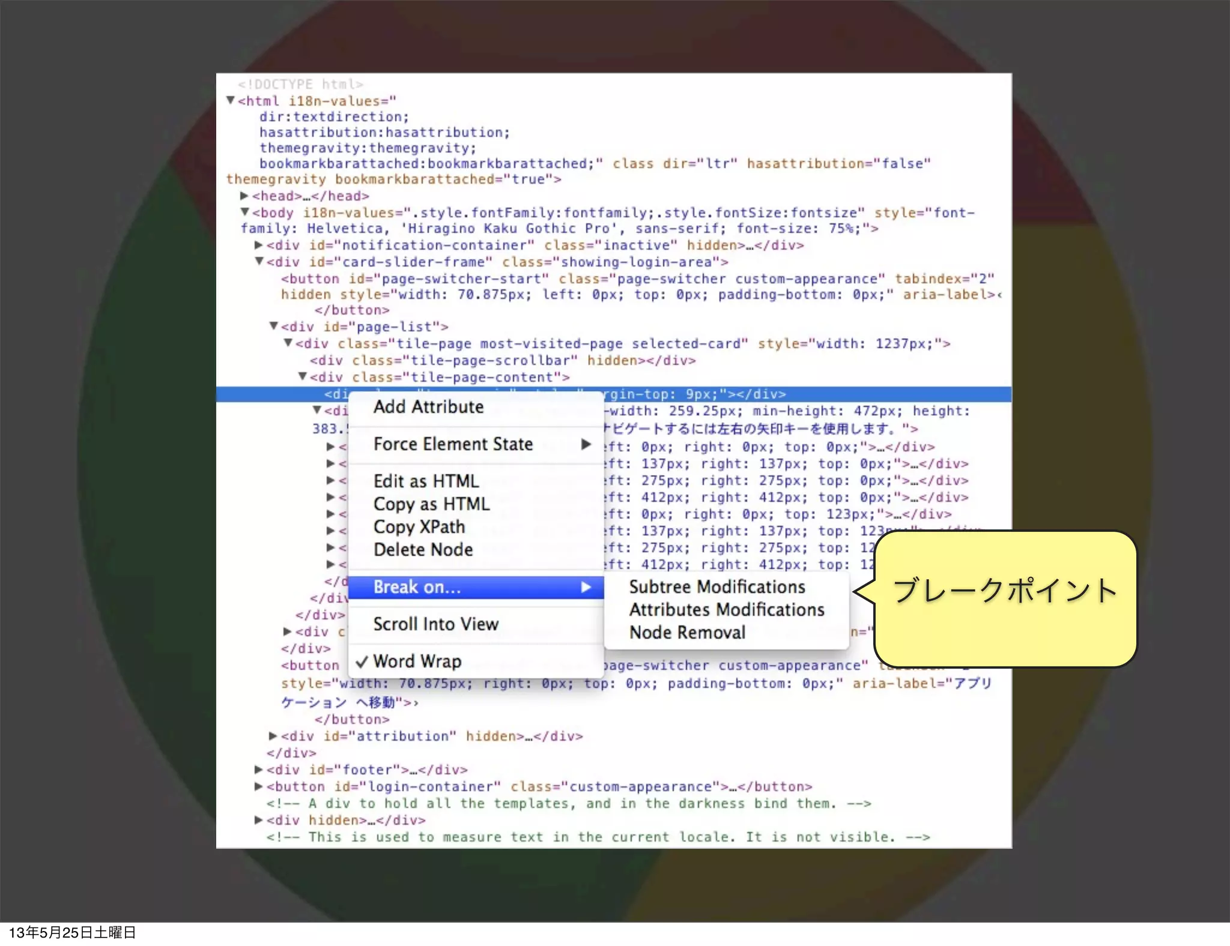This screenshot has width=1230, height=946.
Task: Open Force Element State submenu
Action: (x=453, y=444)
